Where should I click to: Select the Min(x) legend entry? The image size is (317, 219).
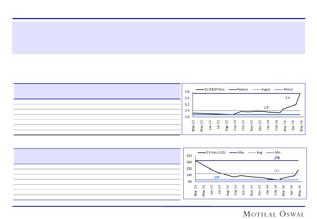[x=288, y=89]
